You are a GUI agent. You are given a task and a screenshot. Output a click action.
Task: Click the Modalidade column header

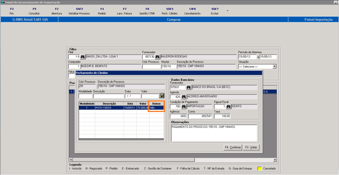point(87,104)
